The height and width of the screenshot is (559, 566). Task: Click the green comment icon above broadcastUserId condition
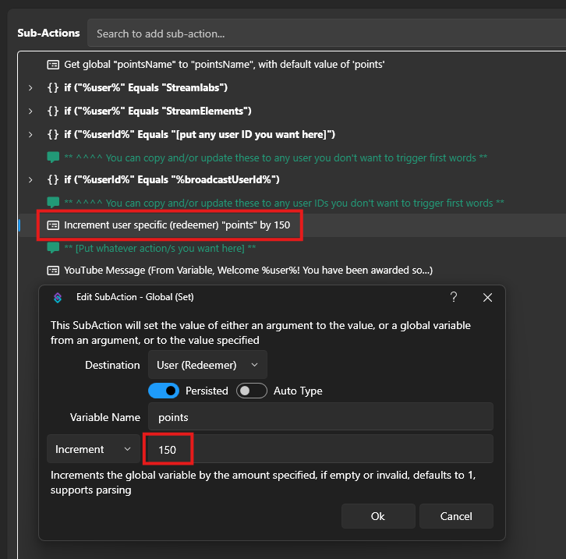(x=53, y=157)
